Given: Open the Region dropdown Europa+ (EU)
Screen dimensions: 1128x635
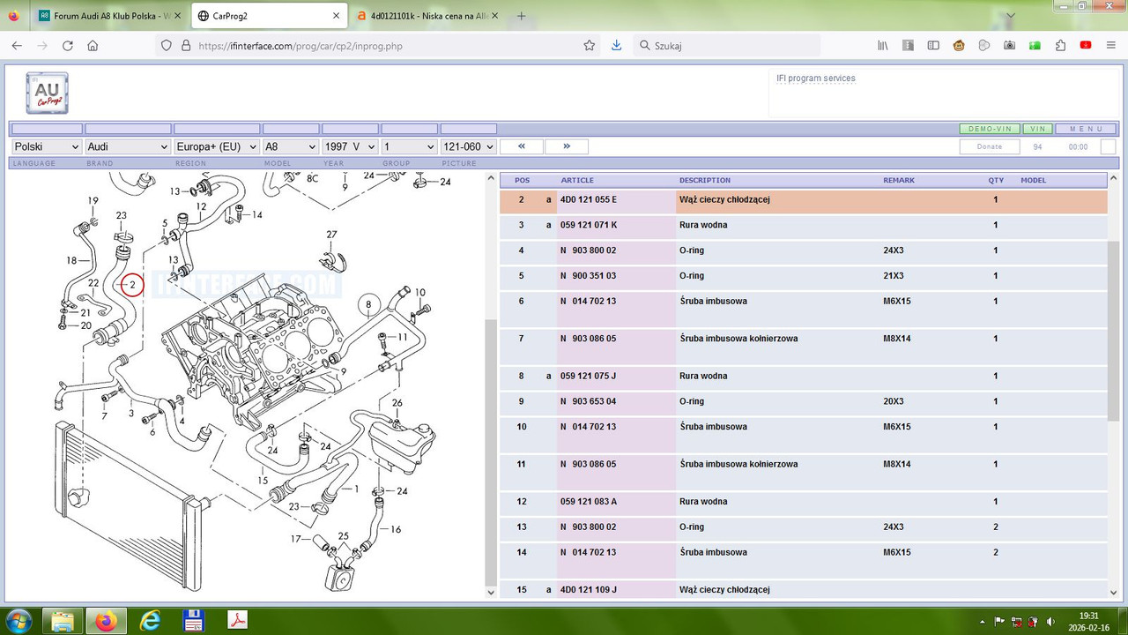Looking at the screenshot, I should click(x=217, y=146).
